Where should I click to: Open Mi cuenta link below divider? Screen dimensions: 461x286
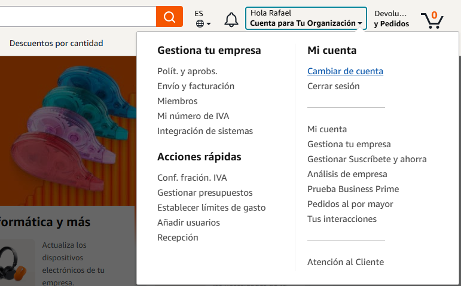tap(327, 129)
